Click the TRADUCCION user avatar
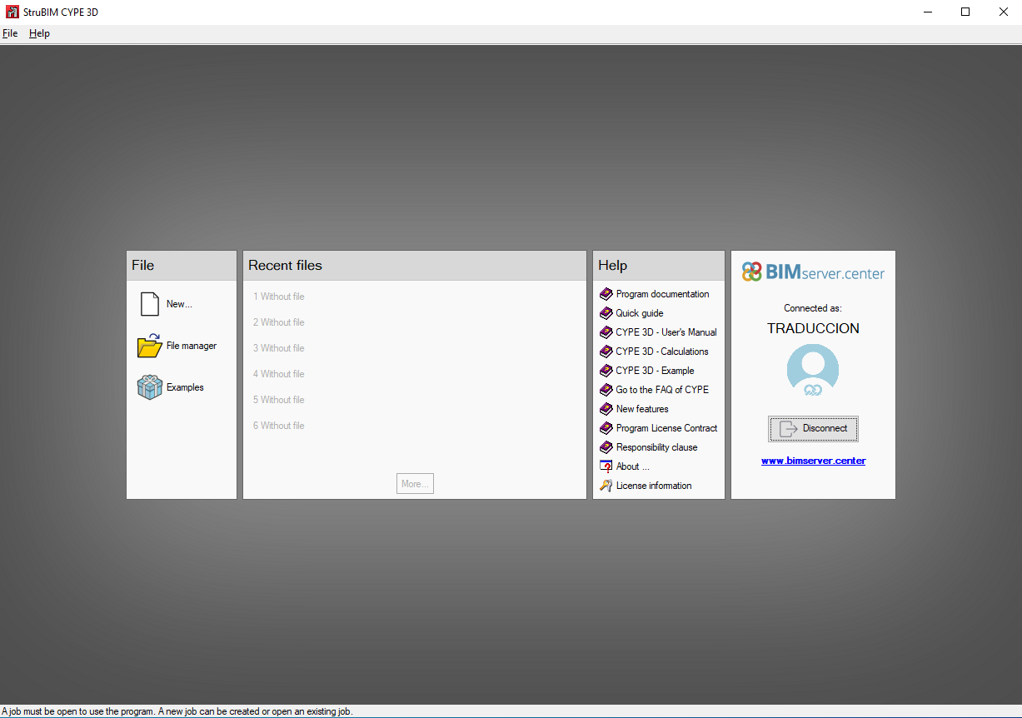This screenshot has width=1022, height=718. (813, 370)
